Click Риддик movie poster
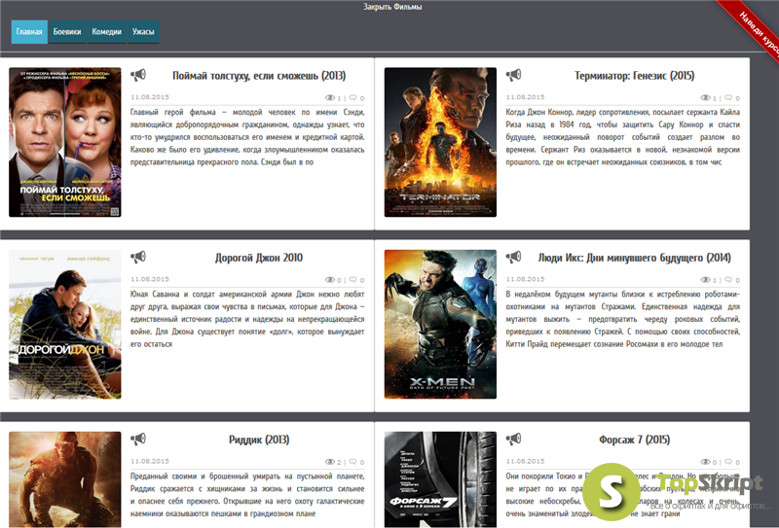This screenshot has width=779, height=528. 65,479
